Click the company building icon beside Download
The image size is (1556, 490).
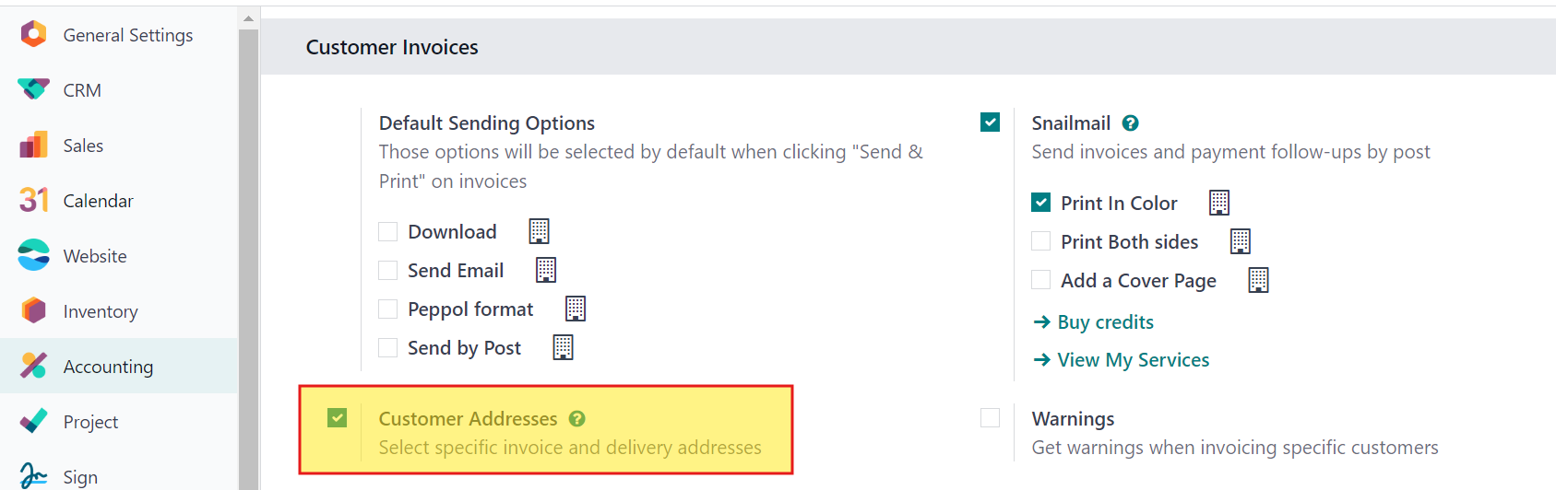point(539,231)
